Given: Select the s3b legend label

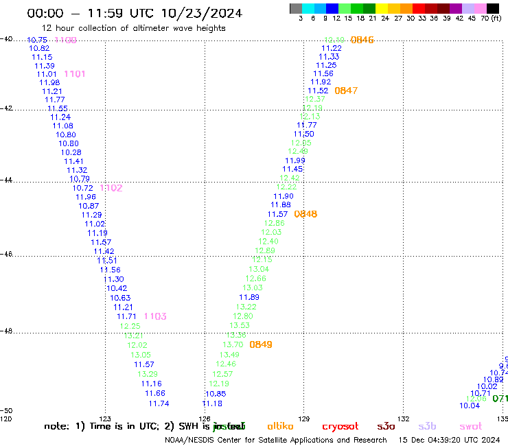Looking at the screenshot, I should [x=427, y=426].
